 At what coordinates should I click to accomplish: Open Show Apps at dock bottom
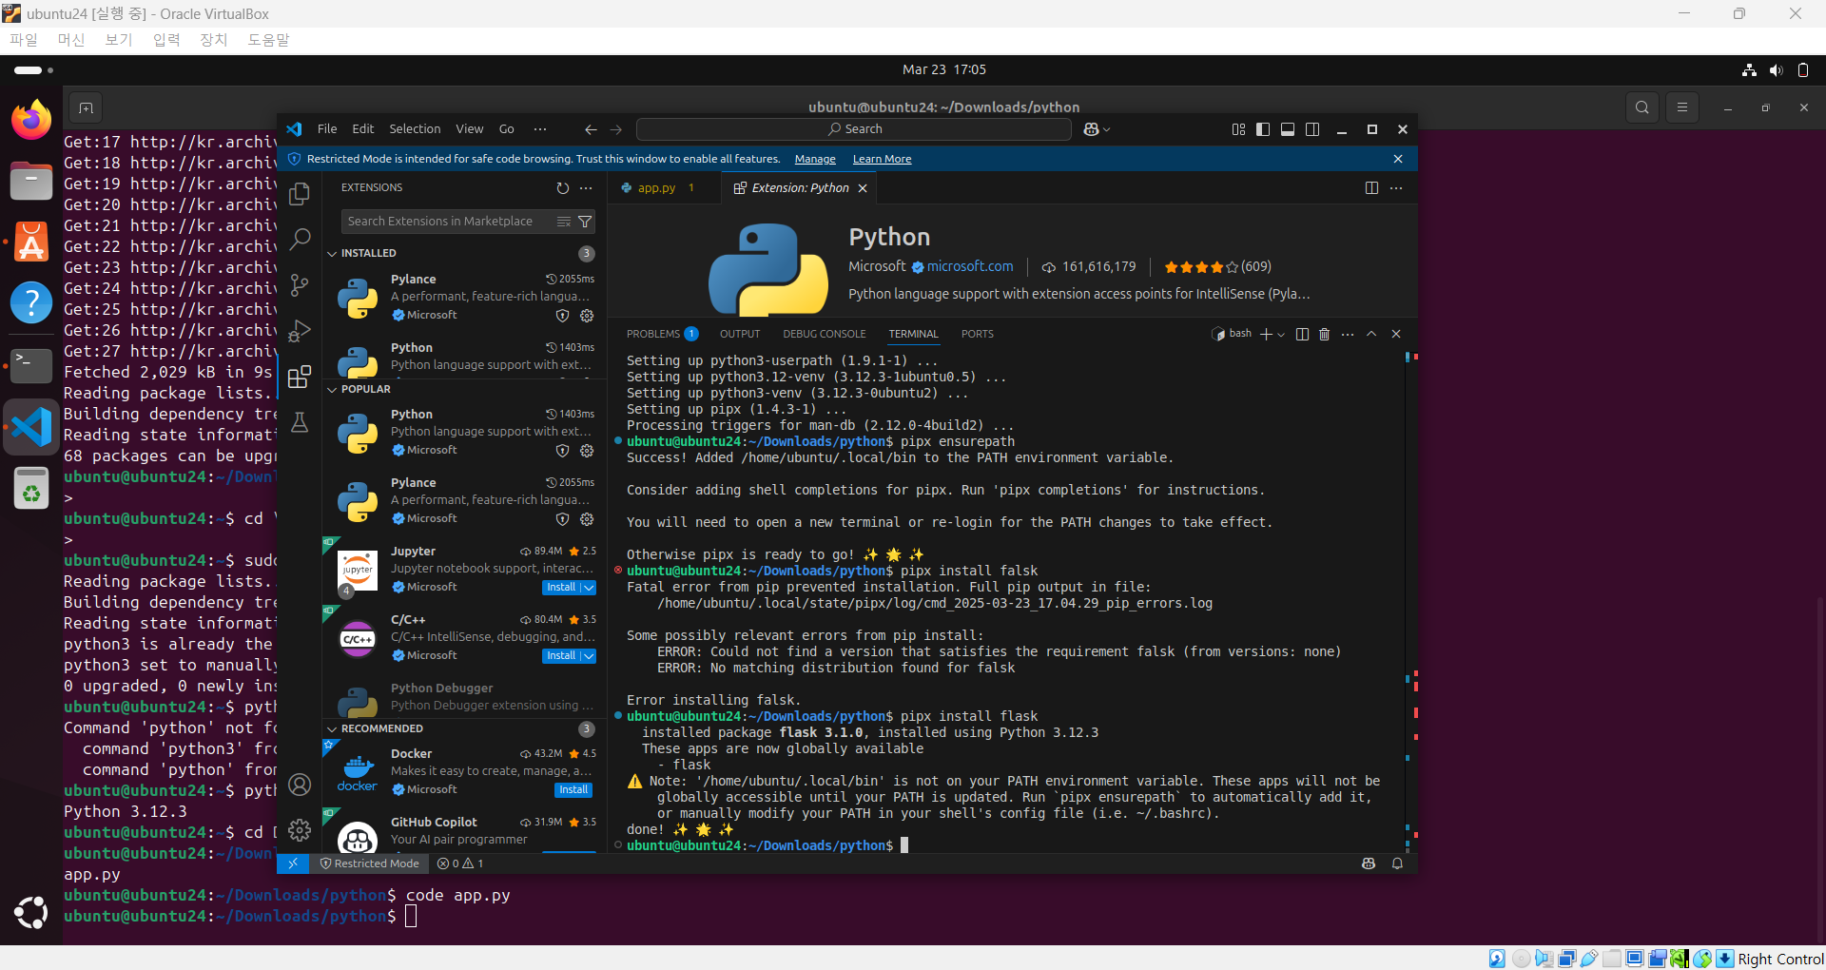coord(31,912)
